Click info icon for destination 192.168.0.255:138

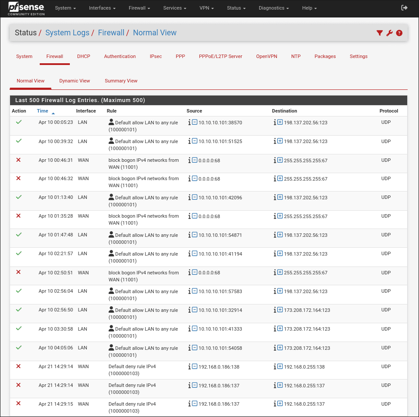point(275,366)
